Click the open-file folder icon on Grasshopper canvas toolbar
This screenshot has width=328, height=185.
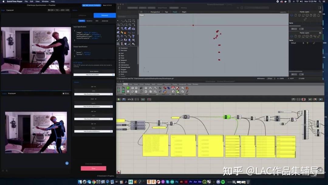[x=118, y=99]
